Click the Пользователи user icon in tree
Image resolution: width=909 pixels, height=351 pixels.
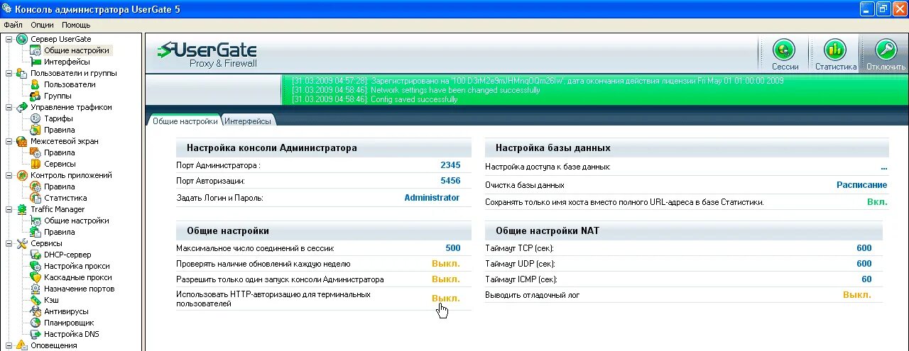tap(36, 84)
